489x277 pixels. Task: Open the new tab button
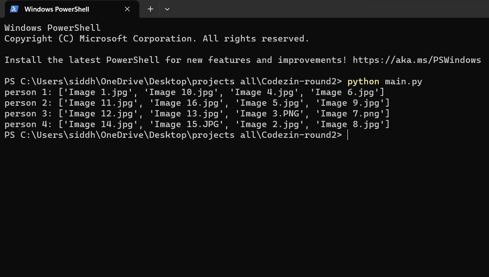[x=150, y=9]
